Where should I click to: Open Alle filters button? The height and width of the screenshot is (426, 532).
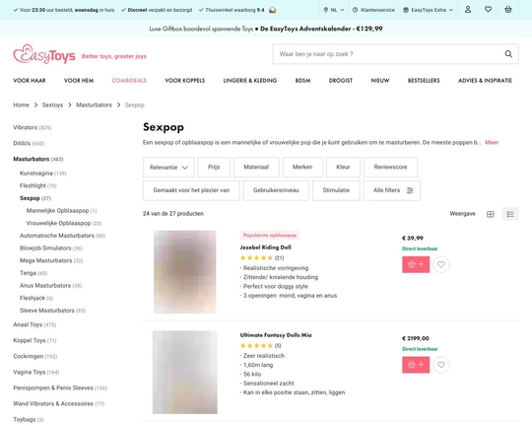pyautogui.click(x=391, y=190)
